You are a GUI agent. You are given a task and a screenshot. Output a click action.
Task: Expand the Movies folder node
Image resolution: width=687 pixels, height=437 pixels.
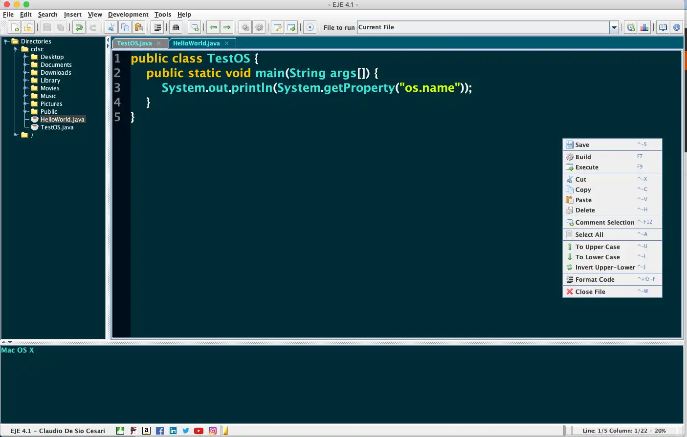pos(26,88)
